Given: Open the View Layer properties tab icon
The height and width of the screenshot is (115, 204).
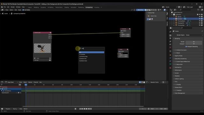Looking at the screenshot, I should tap(170, 42).
